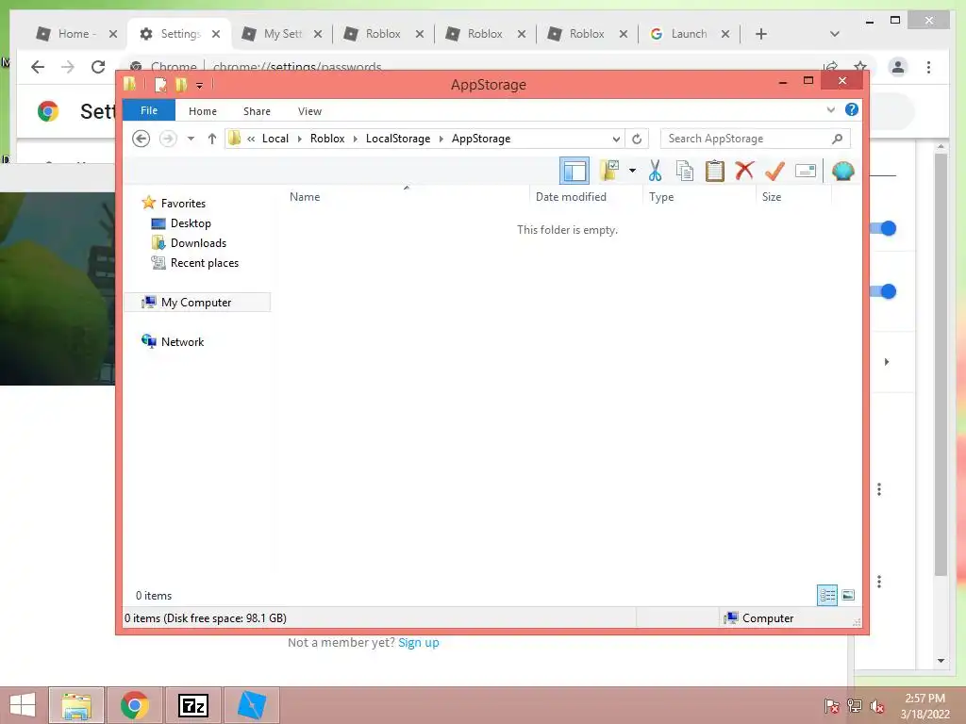The image size is (966, 724).
Task: Click Local in the breadcrumb path
Action: coord(275,139)
